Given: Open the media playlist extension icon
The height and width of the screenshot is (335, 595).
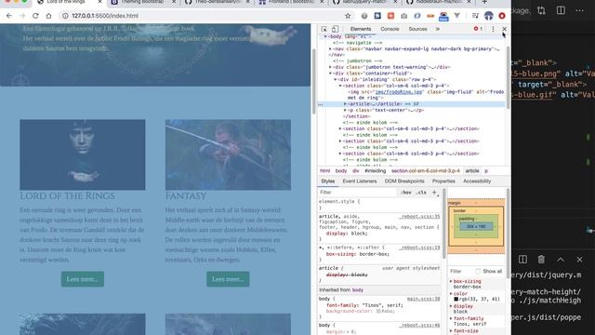Looking at the screenshot, I should 475,16.
